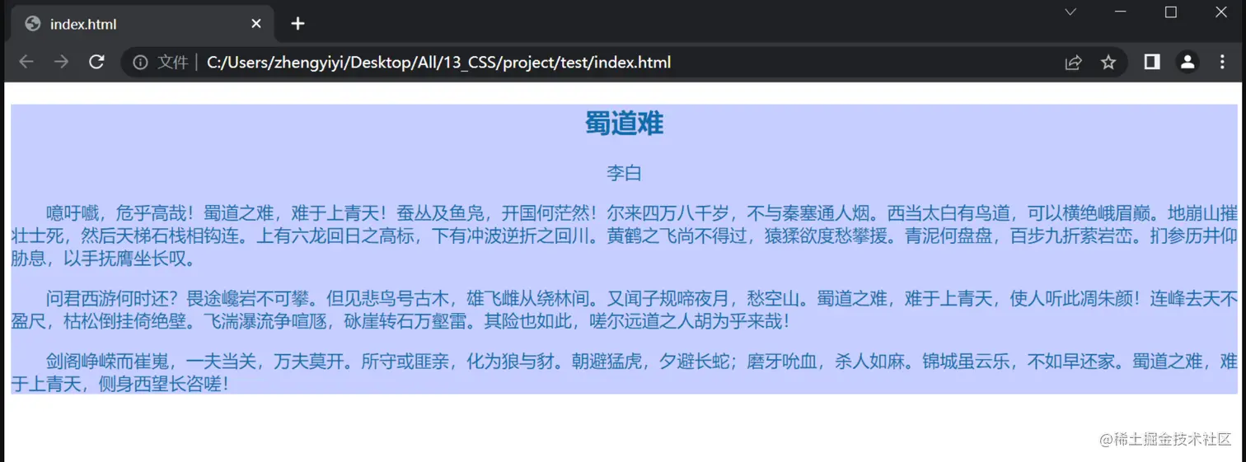Bookmark this page with the star

(1108, 63)
